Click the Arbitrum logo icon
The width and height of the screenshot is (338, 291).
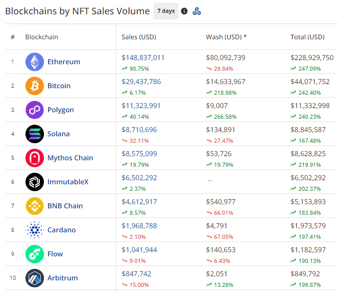click(35, 278)
